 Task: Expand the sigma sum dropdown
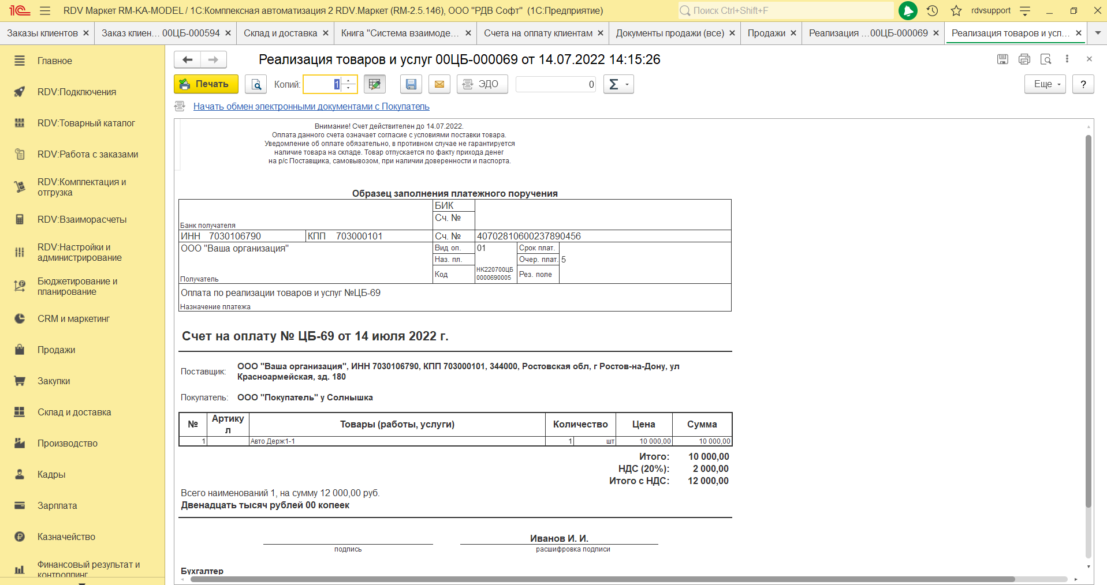tap(618, 84)
